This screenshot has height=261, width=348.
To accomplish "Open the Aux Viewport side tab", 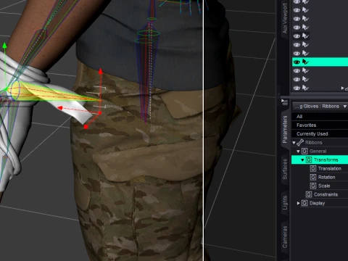I will click(285, 18).
